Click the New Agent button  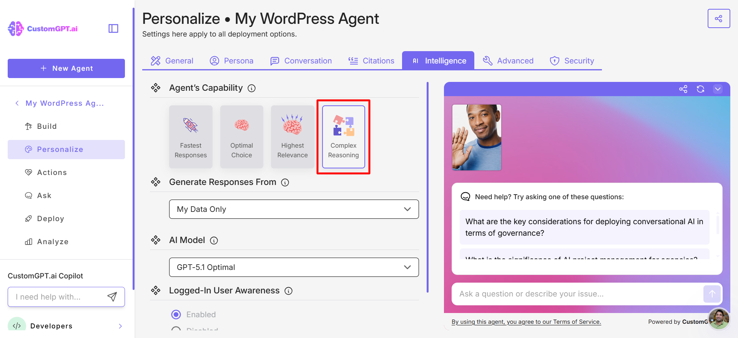[66, 68]
